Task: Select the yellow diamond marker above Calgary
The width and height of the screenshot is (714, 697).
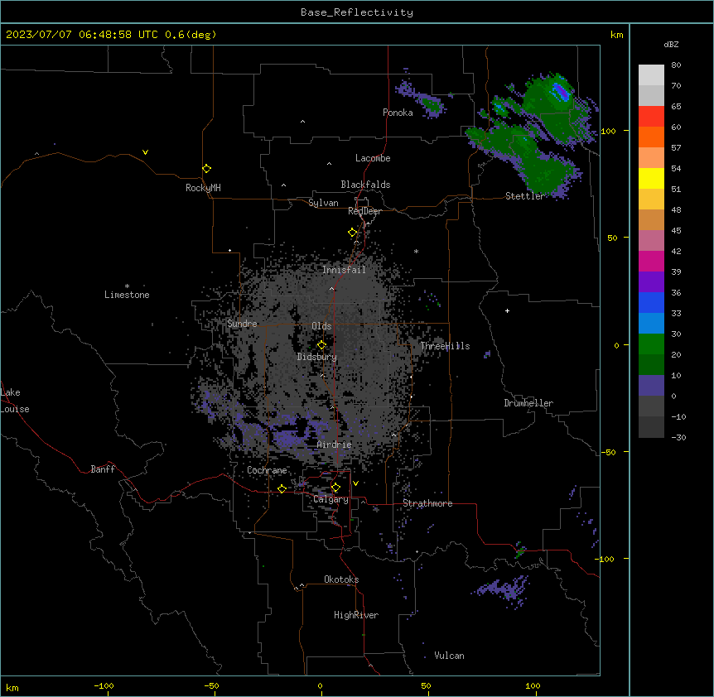Action: tap(335, 488)
